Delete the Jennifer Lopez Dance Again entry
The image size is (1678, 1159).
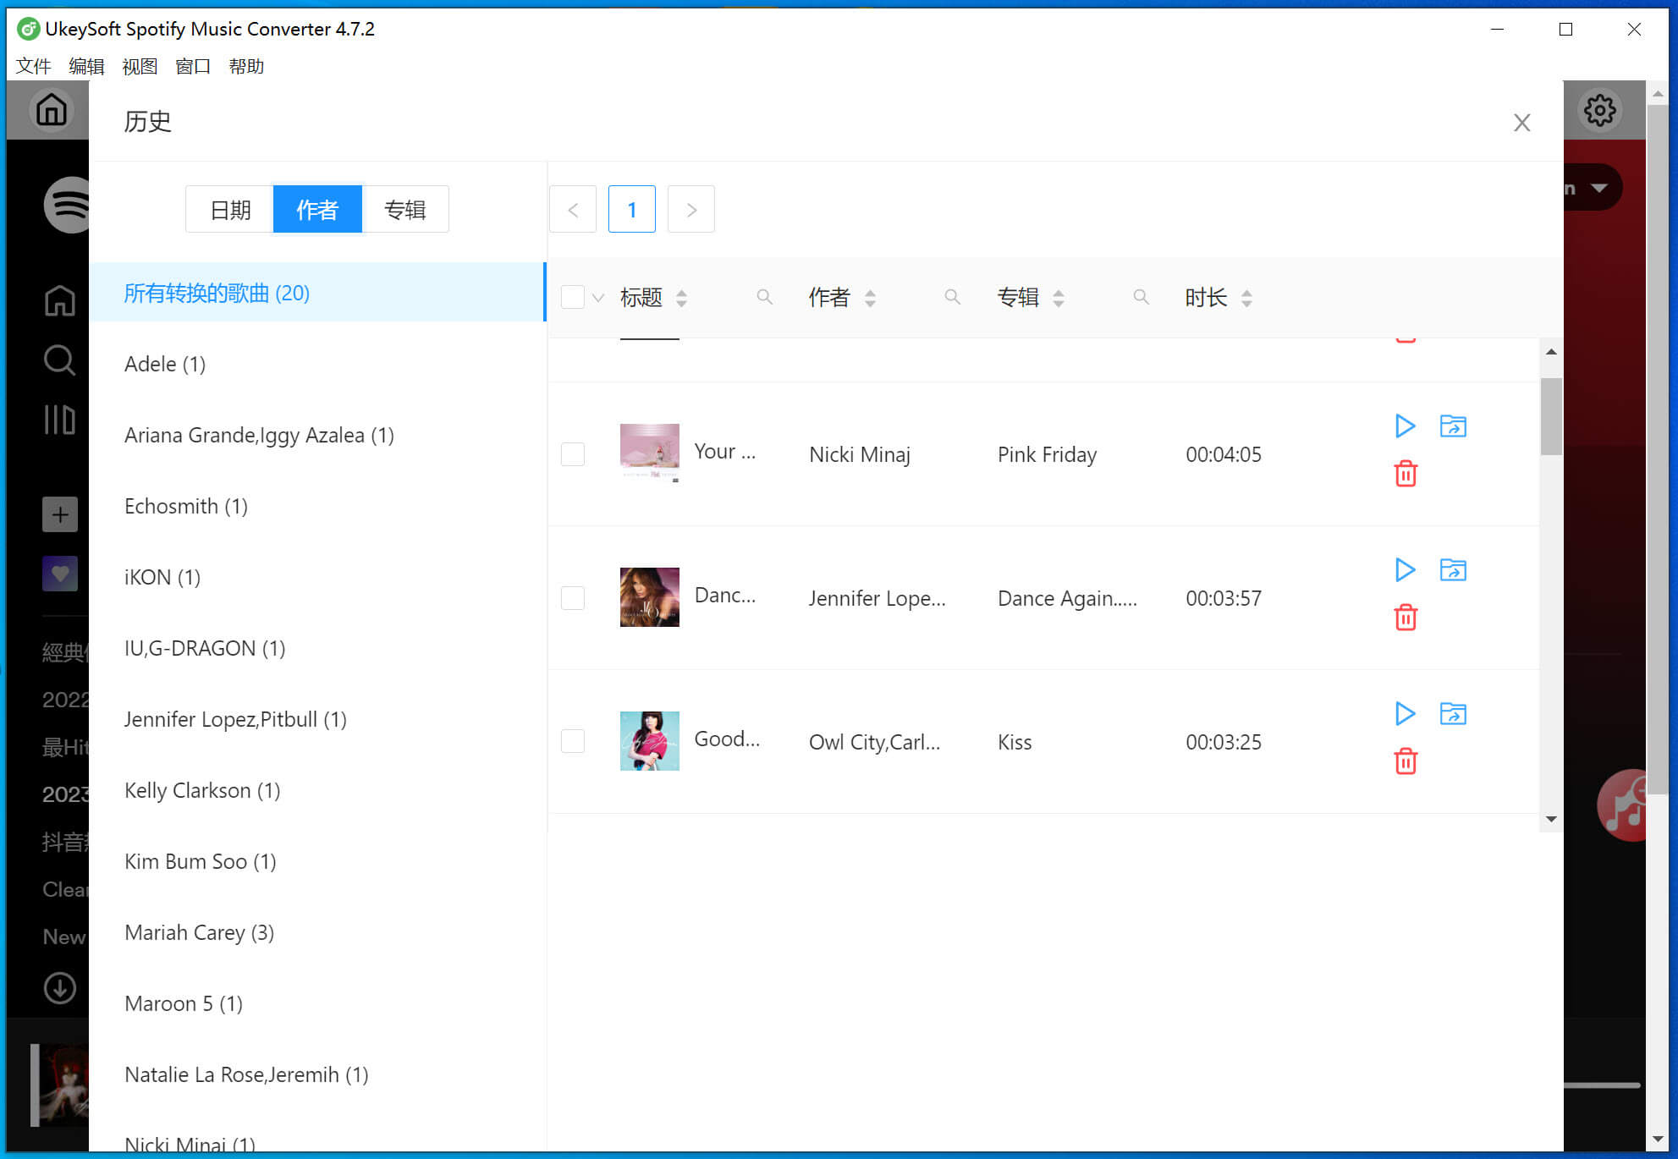[x=1406, y=618]
